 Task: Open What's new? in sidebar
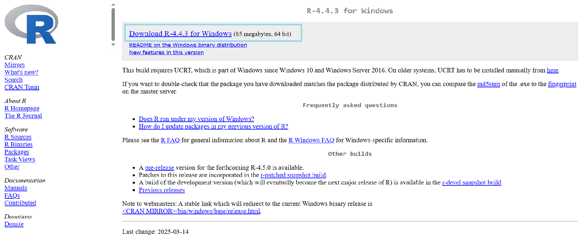pos(21,72)
